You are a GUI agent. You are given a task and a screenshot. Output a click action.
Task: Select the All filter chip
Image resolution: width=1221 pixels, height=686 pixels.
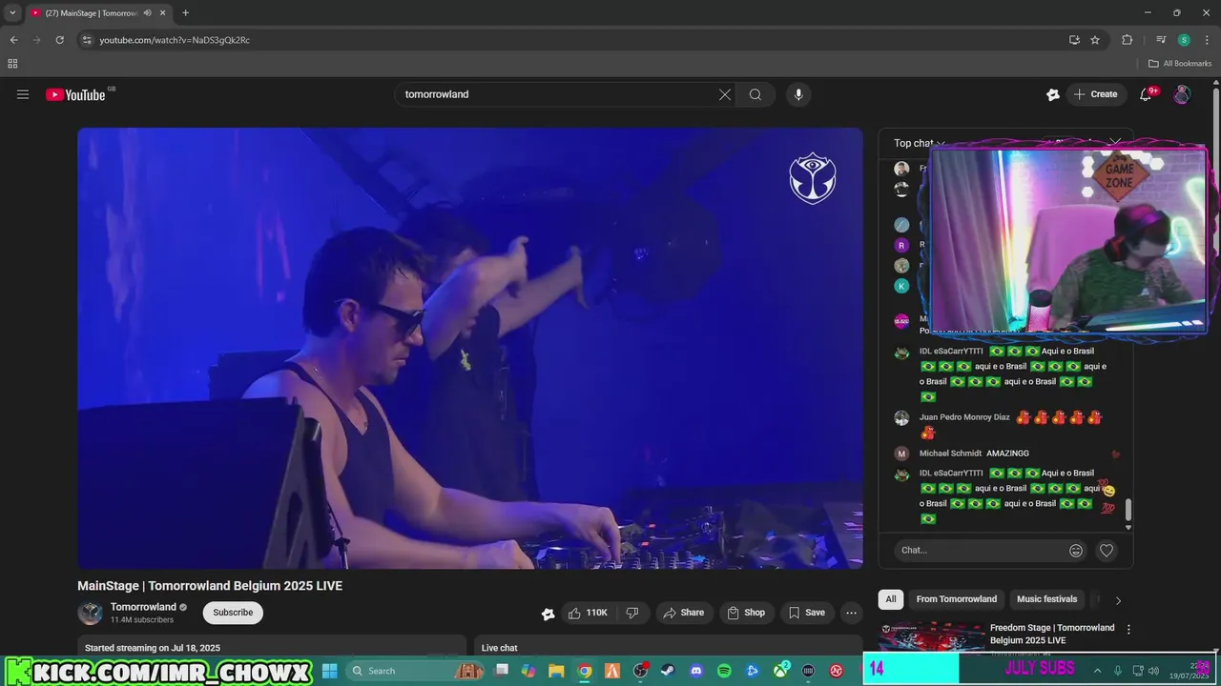coord(891,599)
